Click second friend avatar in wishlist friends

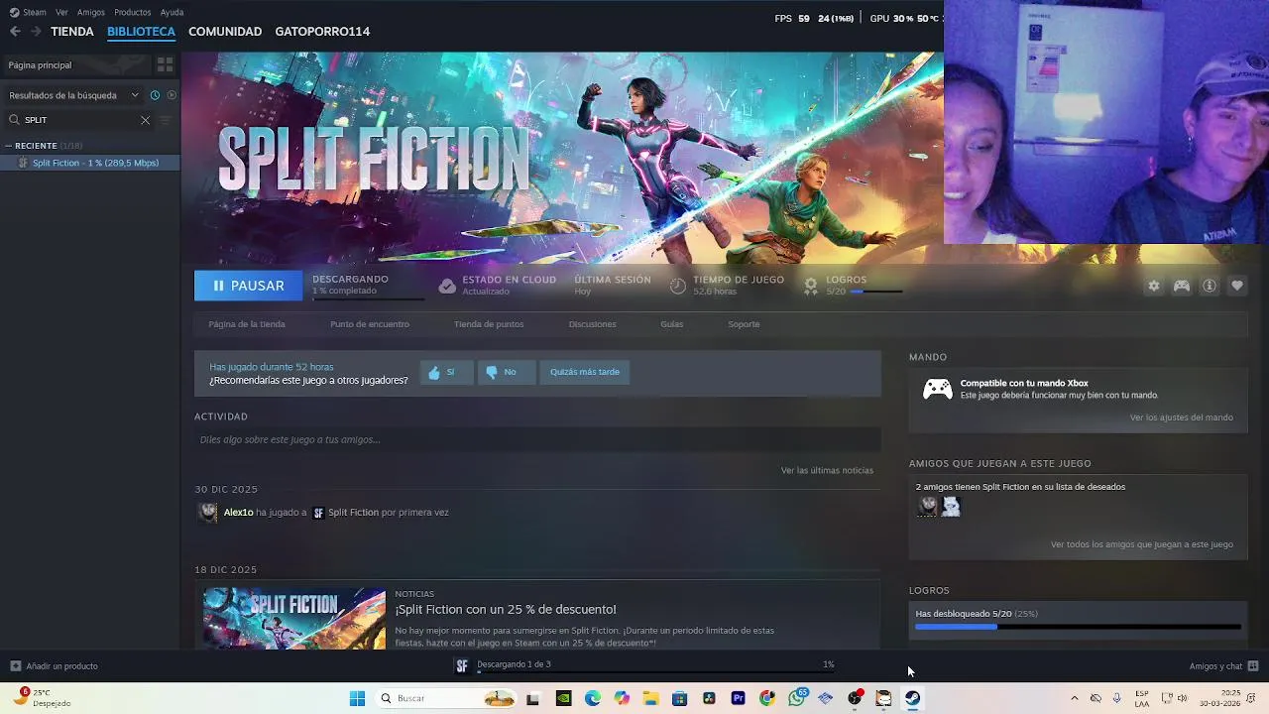coord(951,507)
